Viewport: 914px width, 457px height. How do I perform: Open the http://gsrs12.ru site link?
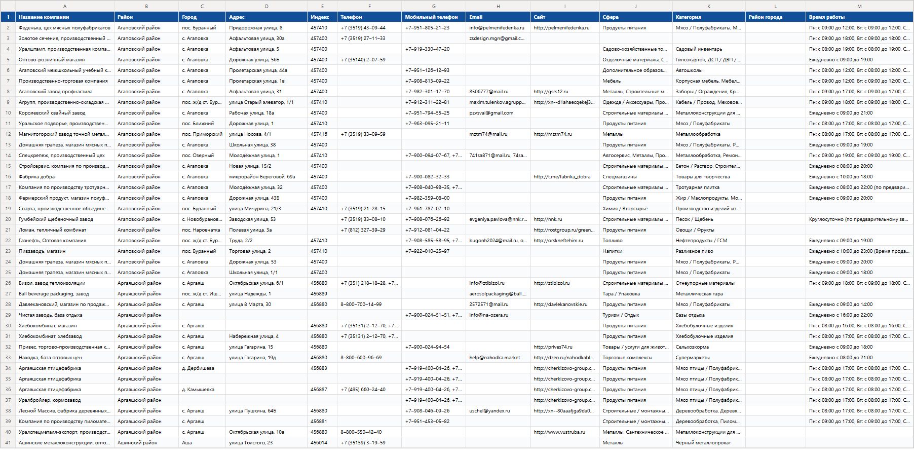click(x=551, y=92)
